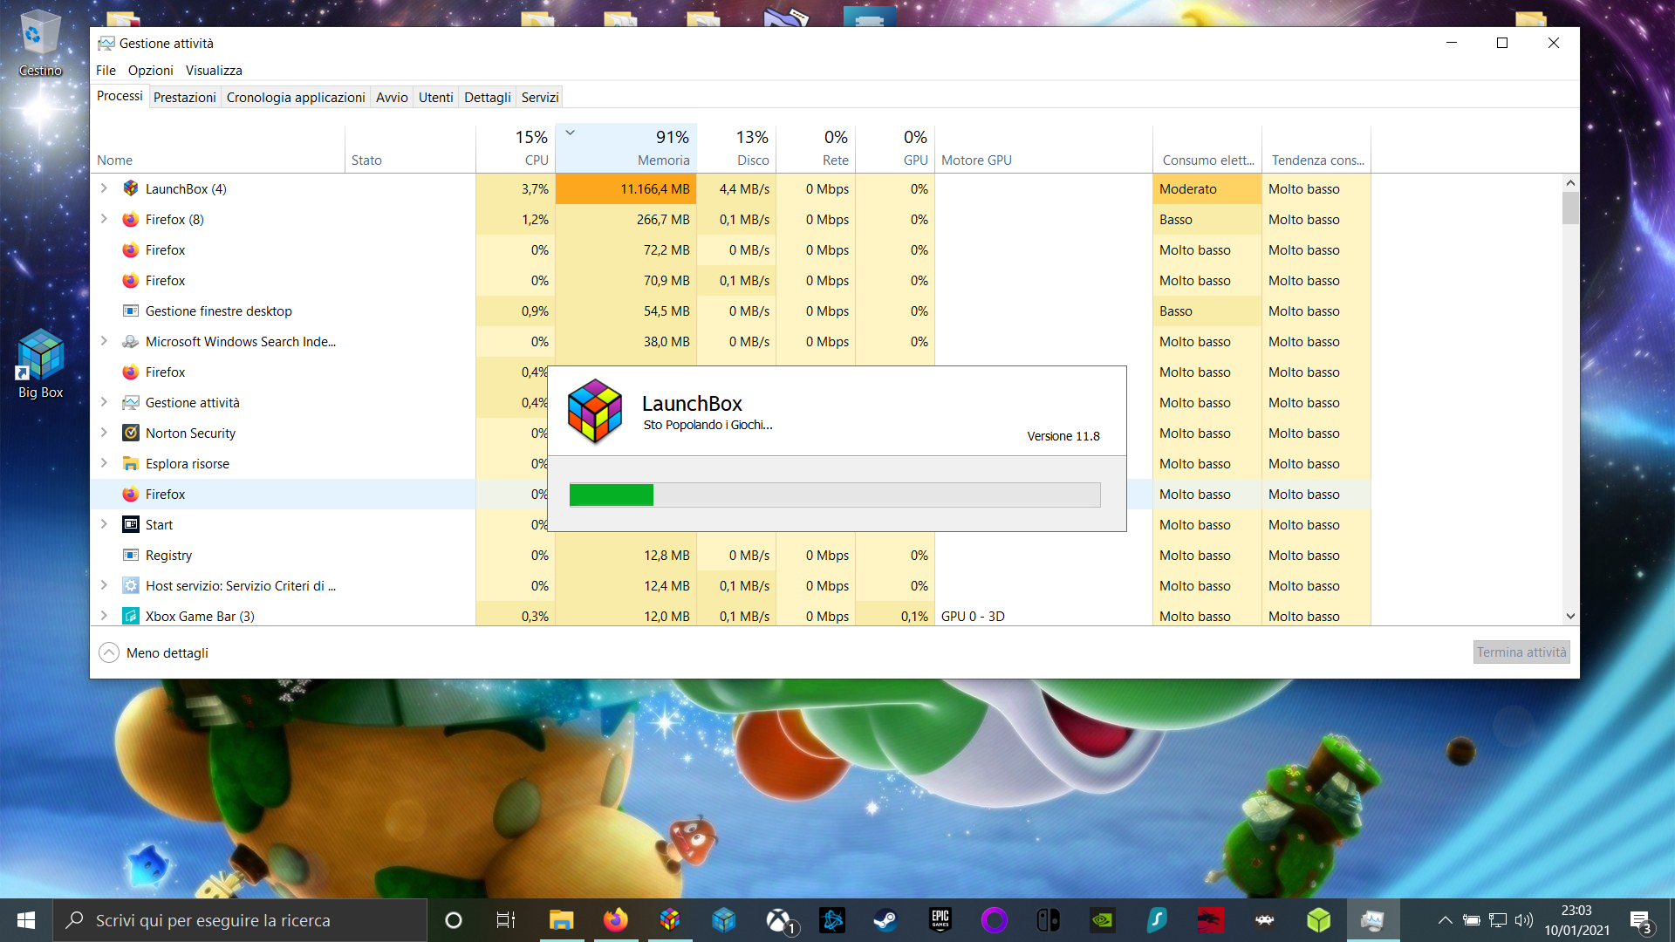Sort processes by Disco column
The width and height of the screenshot is (1675, 942).
[736, 148]
